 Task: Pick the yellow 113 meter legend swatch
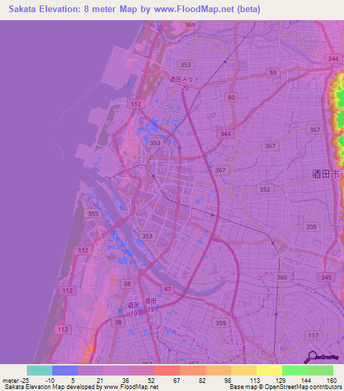pyautogui.click(x=269, y=371)
